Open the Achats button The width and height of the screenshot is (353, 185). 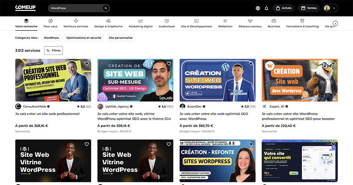coord(283,8)
